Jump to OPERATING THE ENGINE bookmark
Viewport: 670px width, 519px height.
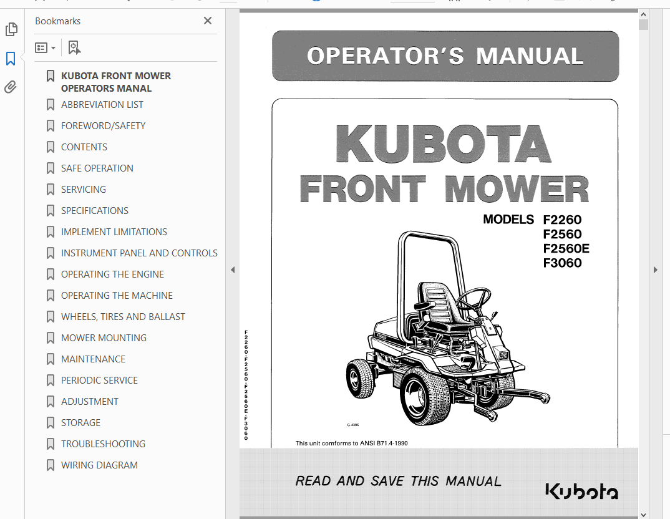(113, 274)
